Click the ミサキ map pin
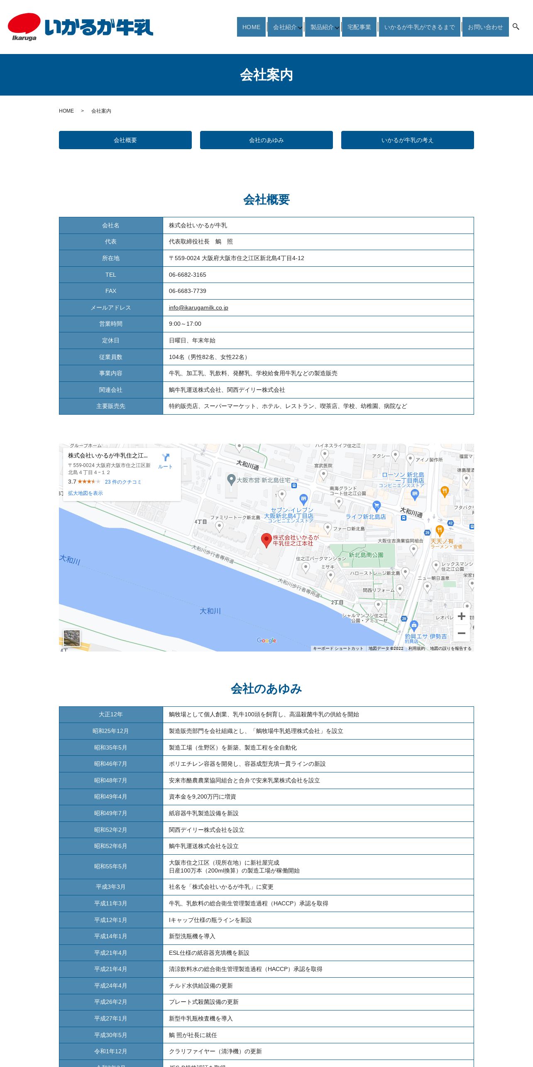The height and width of the screenshot is (1067, 533). pyautogui.click(x=330, y=576)
